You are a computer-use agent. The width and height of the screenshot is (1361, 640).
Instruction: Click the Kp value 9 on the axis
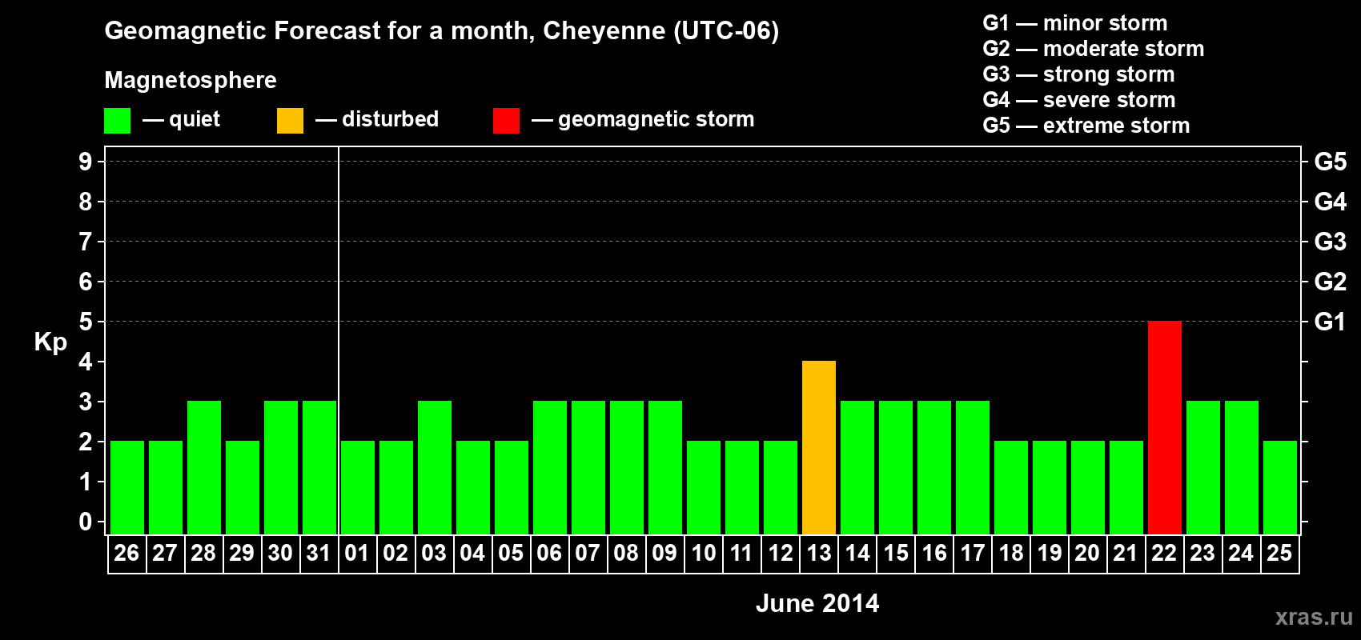pos(86,162)
